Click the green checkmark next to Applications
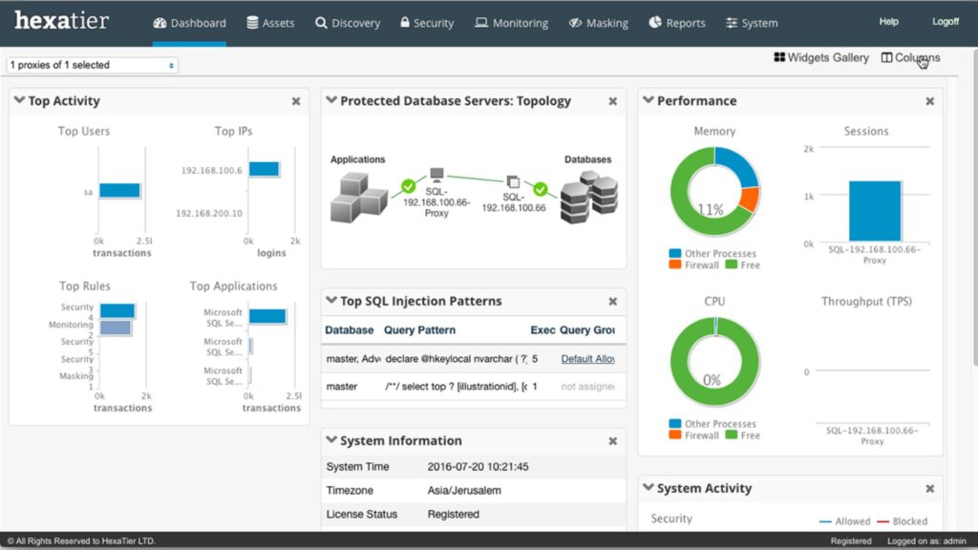This screenshot has height=550, width=978. tap(409, 186)
